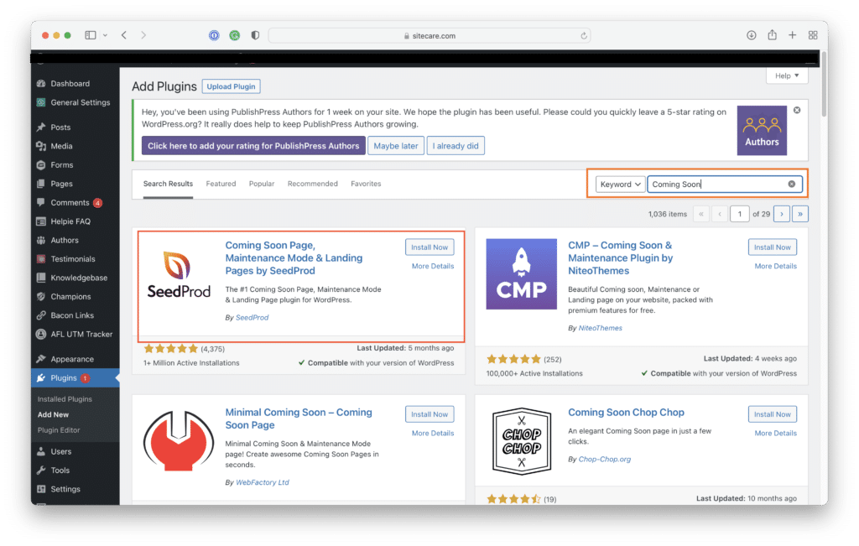Viewport: 859px width, 546px height.
Task: Open Safari downloads icon
Action: (x=752, y=35)
